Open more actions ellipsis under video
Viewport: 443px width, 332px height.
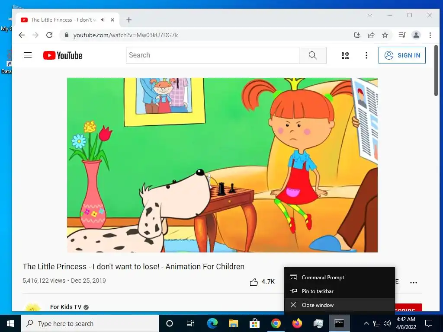point(413,282)
